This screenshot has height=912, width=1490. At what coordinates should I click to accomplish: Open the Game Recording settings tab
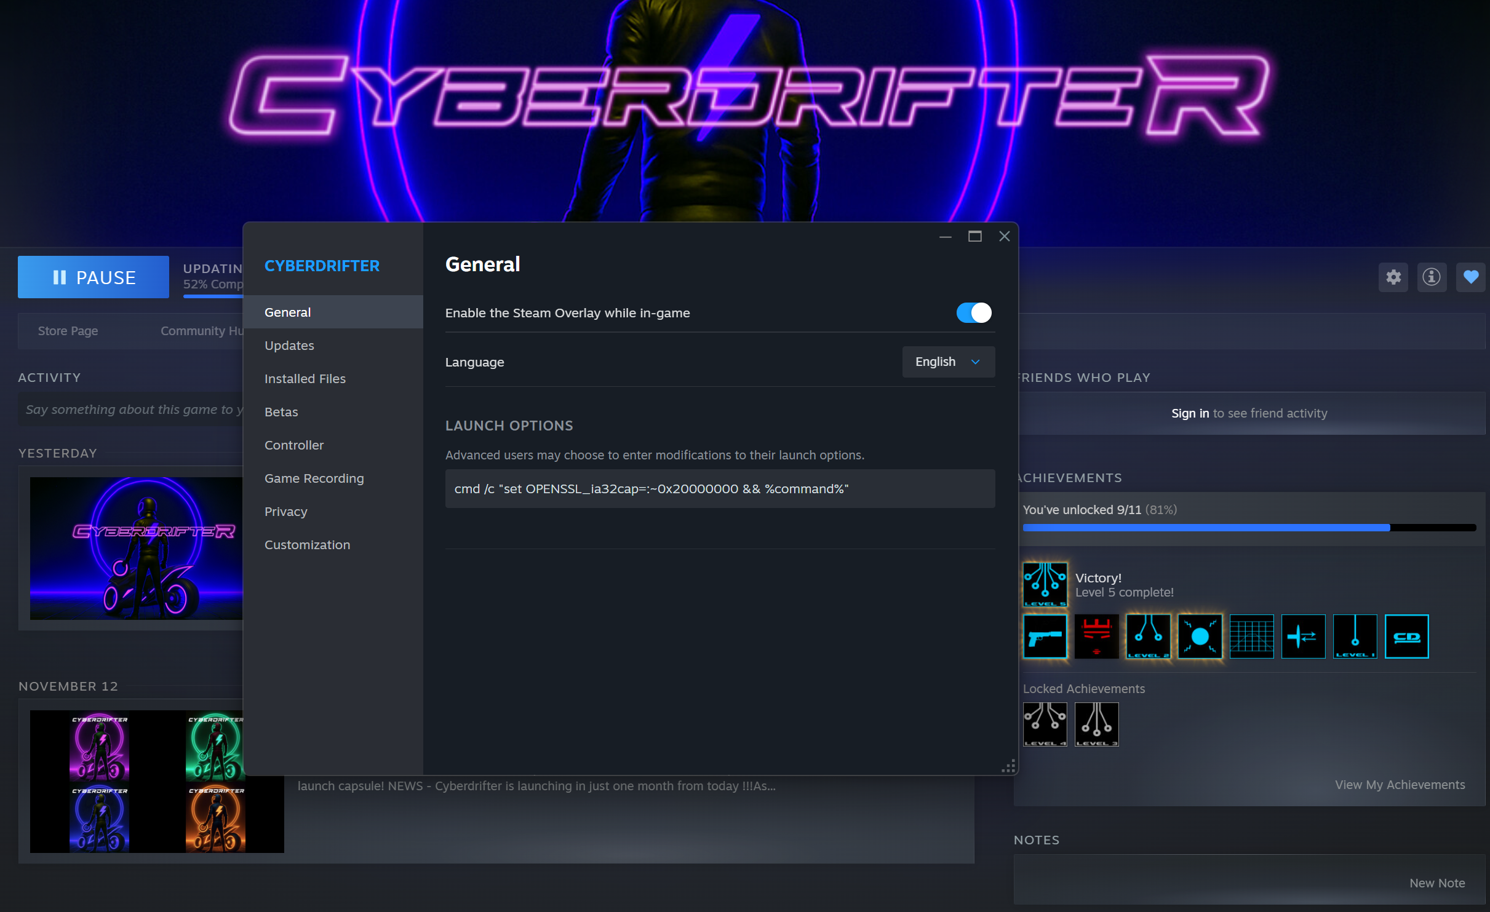tap(333, 478)
